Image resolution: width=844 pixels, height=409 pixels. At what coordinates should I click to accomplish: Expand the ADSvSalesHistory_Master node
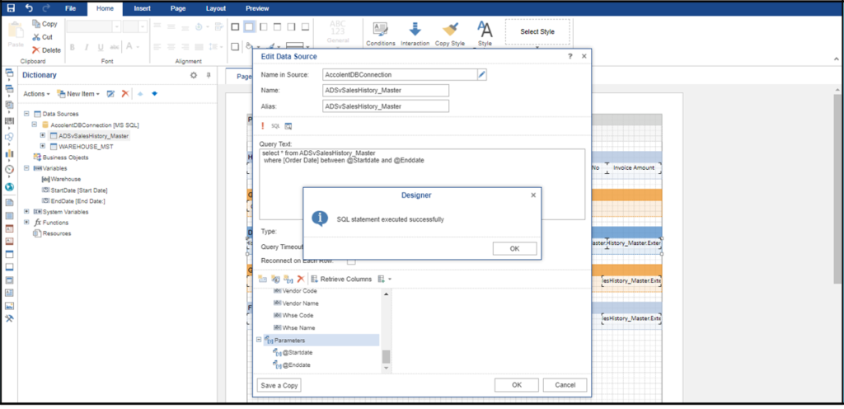(x=43, y=135)
